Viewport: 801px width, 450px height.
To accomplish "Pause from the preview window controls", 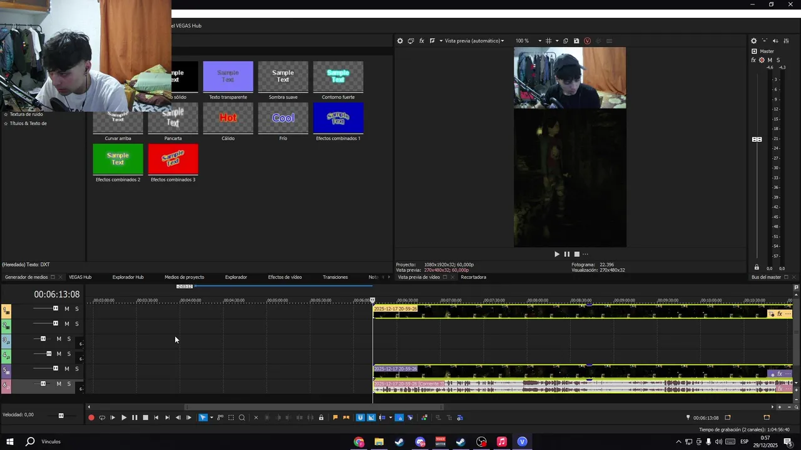I will pyautogui.click(x=567, y=254).
